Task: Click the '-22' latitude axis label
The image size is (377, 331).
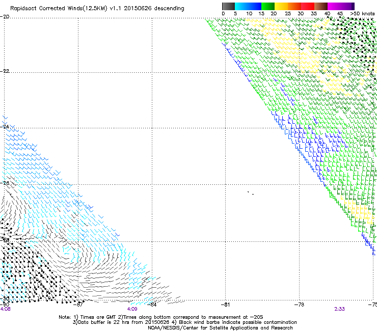Action: coord(5,71)
